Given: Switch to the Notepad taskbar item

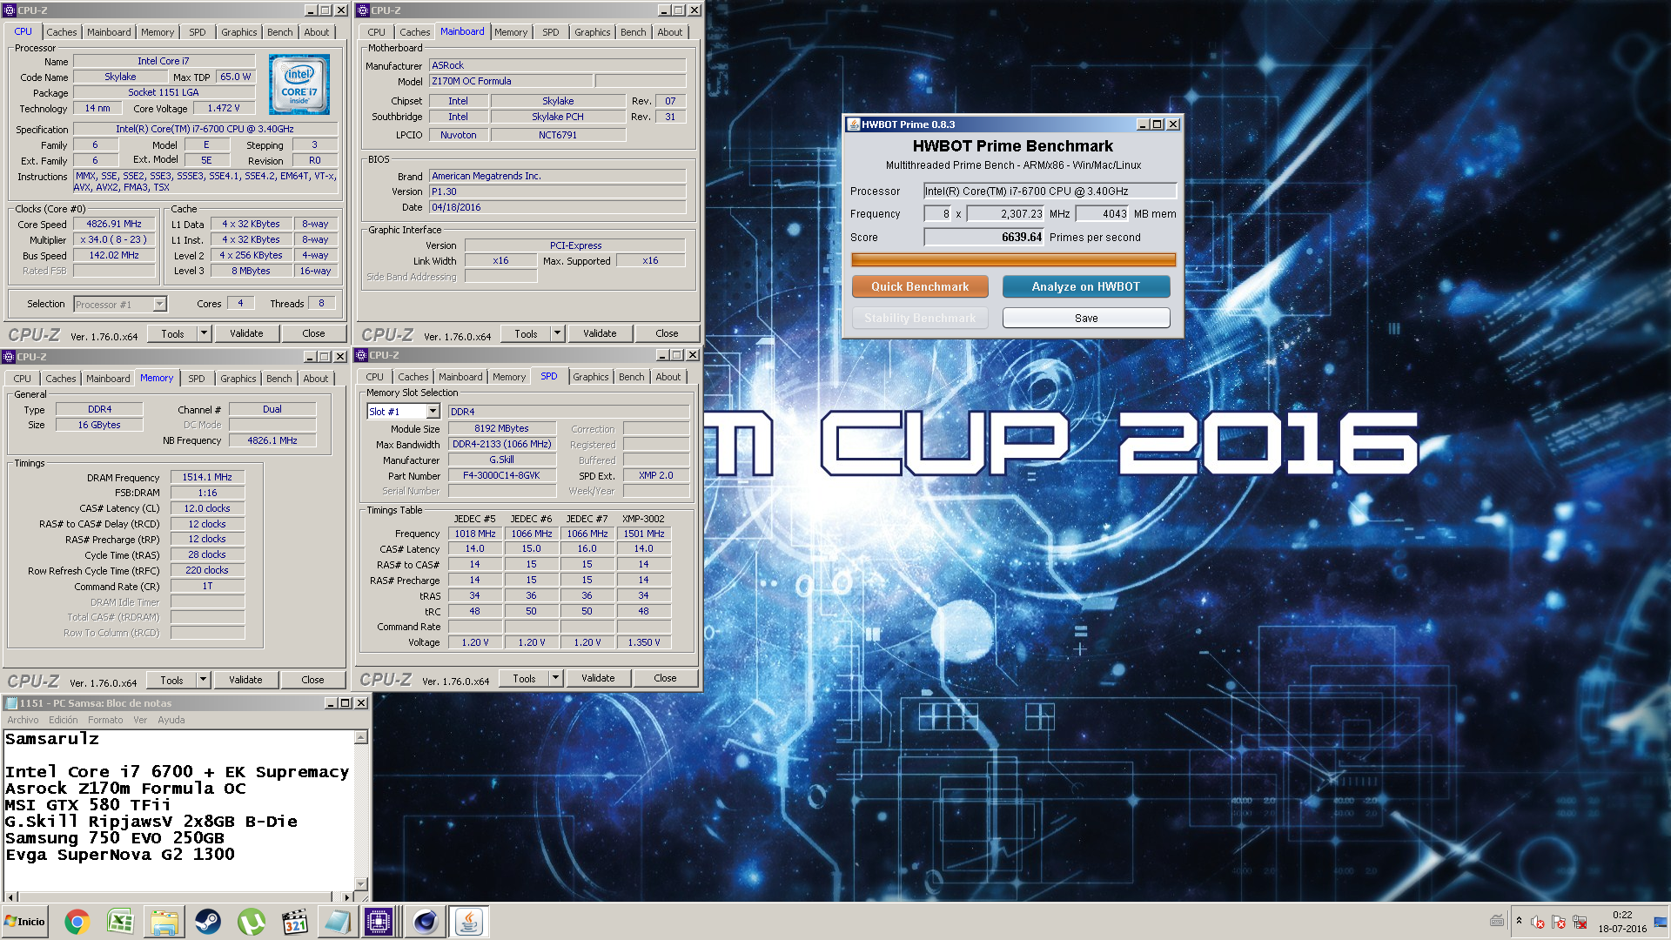Looking at the screenshot, I should pyautogui.click(x=338, y=922).
